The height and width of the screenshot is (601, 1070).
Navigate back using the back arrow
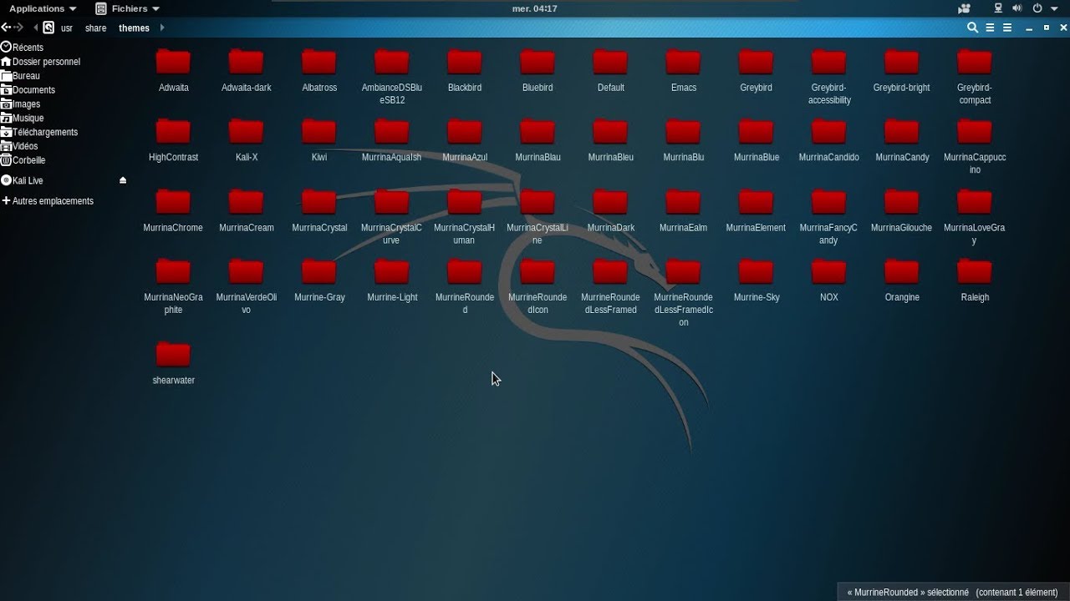click(x=5, y=27)
